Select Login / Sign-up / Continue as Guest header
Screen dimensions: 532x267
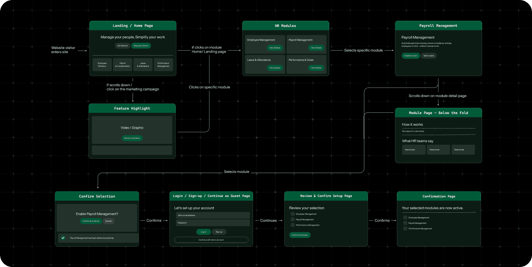(211, 196)
